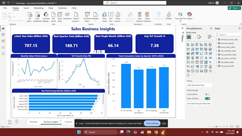Viewport: 242px width, 136px height.
Task: Select the Table visual
Action: [x=201, y=62]
